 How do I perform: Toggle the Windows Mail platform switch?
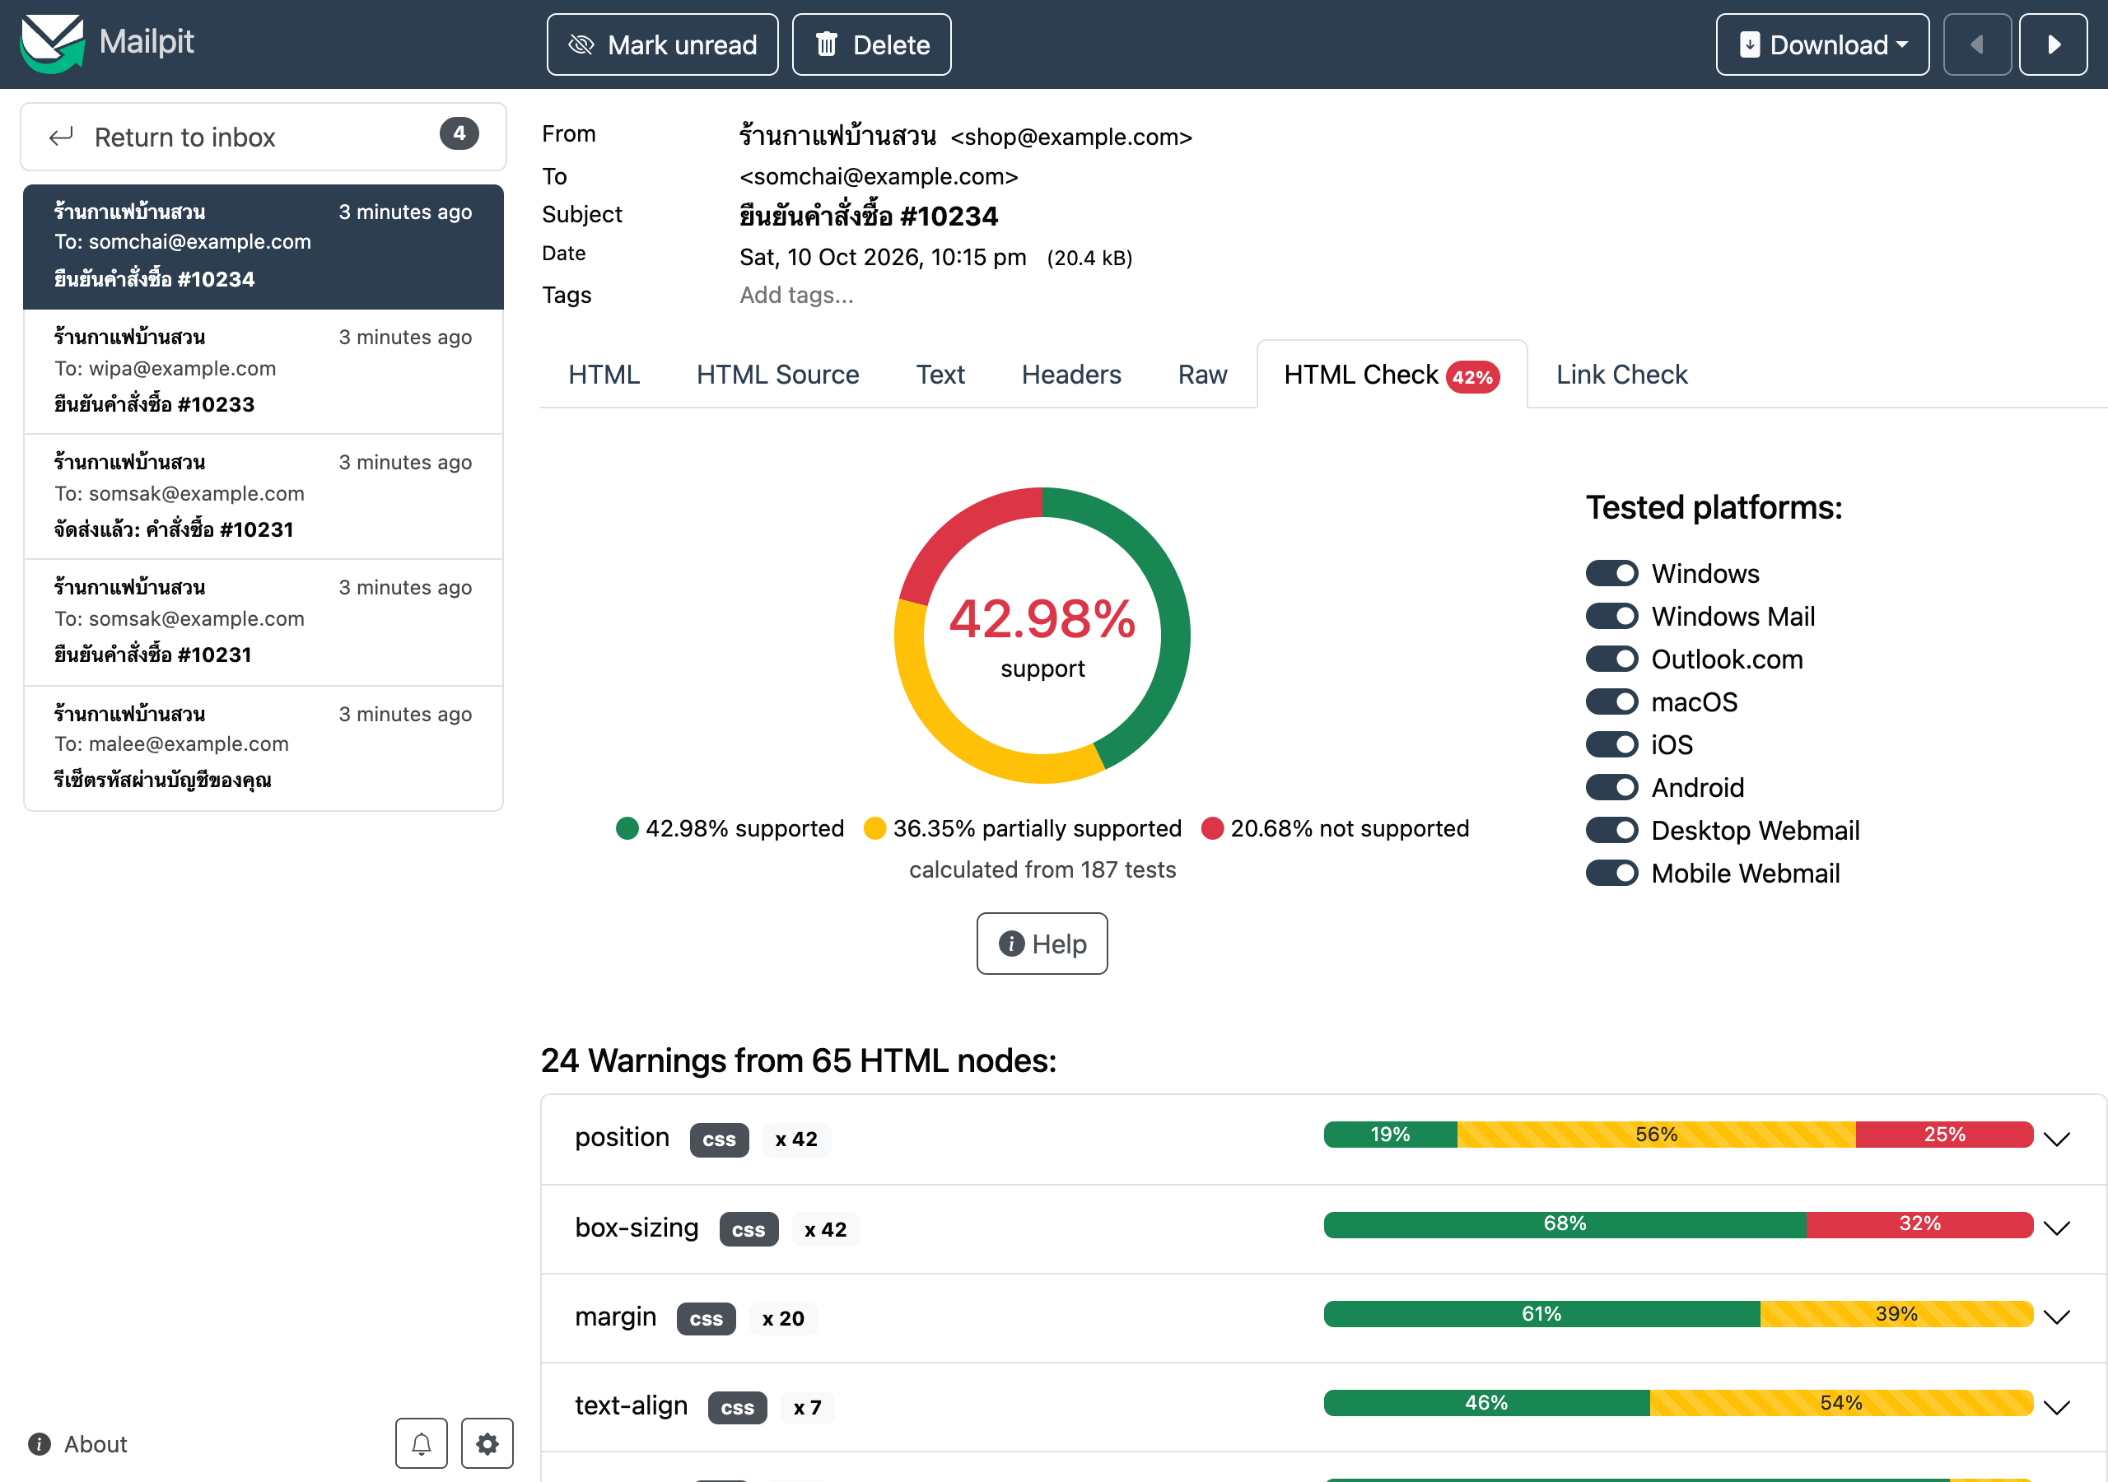1611,616
